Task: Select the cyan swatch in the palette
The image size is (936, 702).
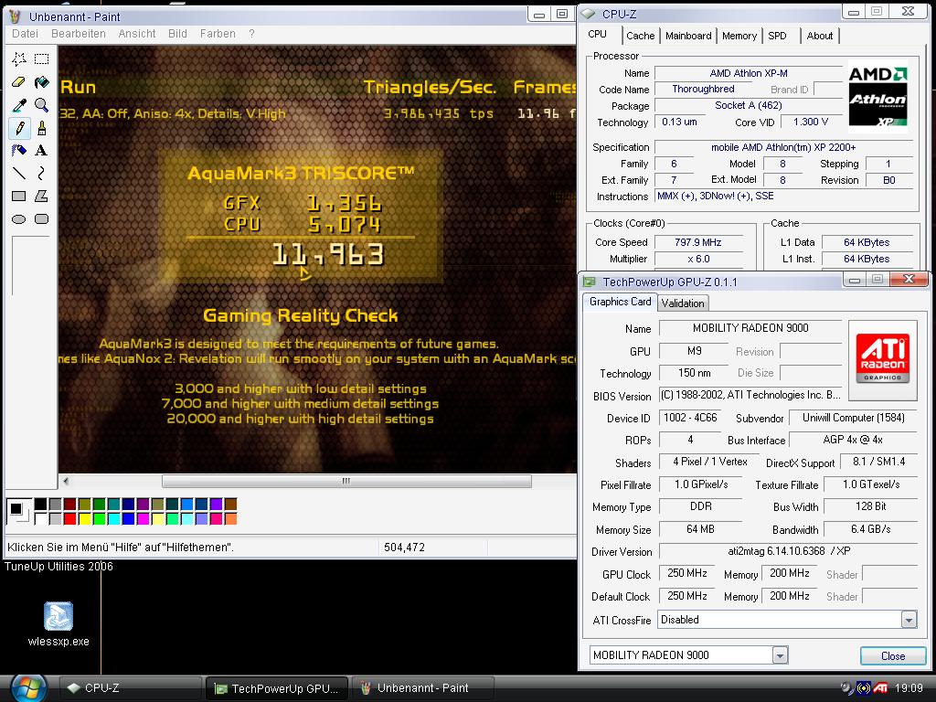Action: pyautogui.click(x=113, y=519)
